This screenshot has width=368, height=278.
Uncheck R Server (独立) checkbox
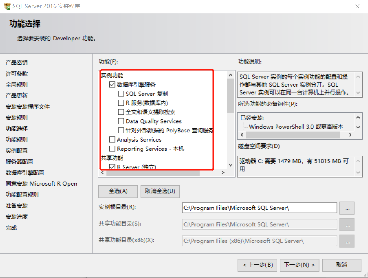pyautogui.click(x=112, y=167)
